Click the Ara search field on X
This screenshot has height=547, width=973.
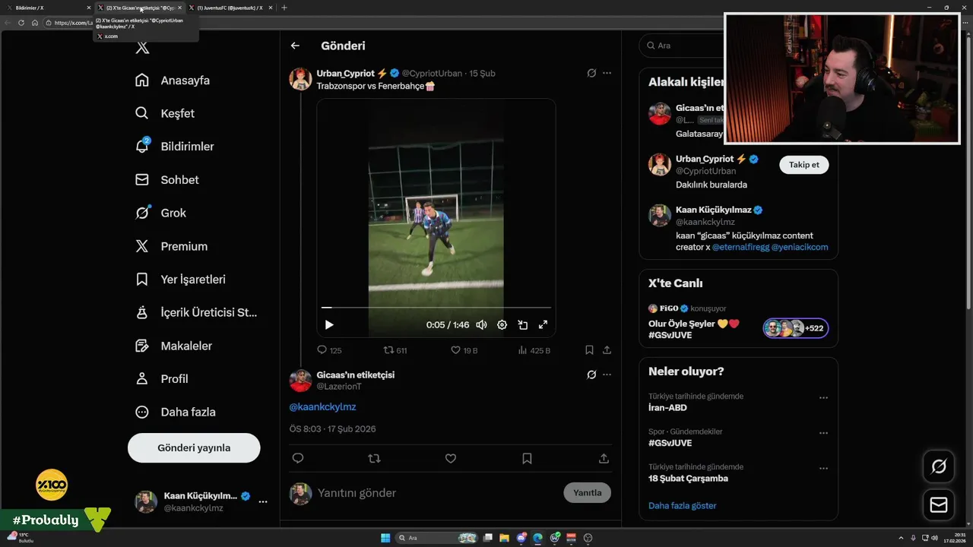click(681, 46)
